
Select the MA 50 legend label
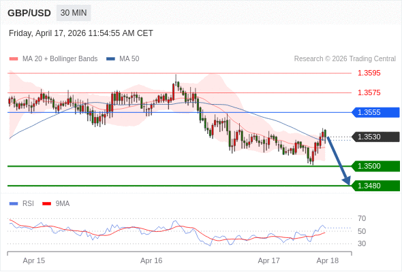(129, 59)
